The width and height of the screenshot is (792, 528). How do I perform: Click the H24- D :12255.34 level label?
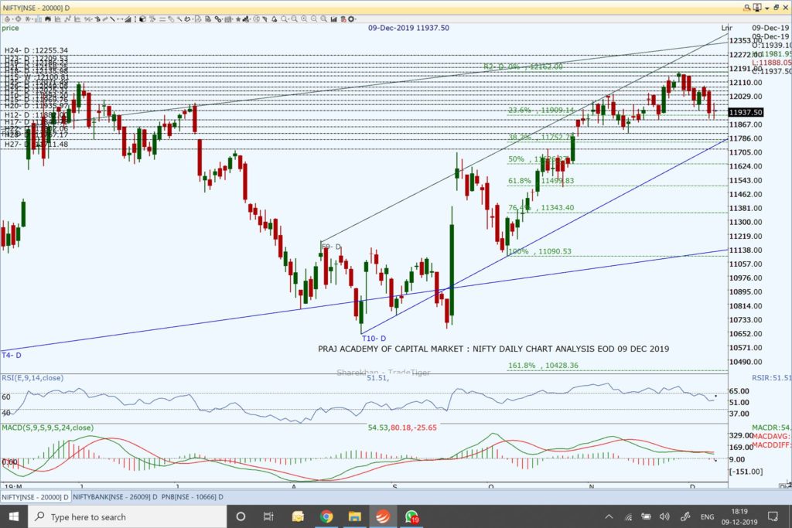point(36,50)
